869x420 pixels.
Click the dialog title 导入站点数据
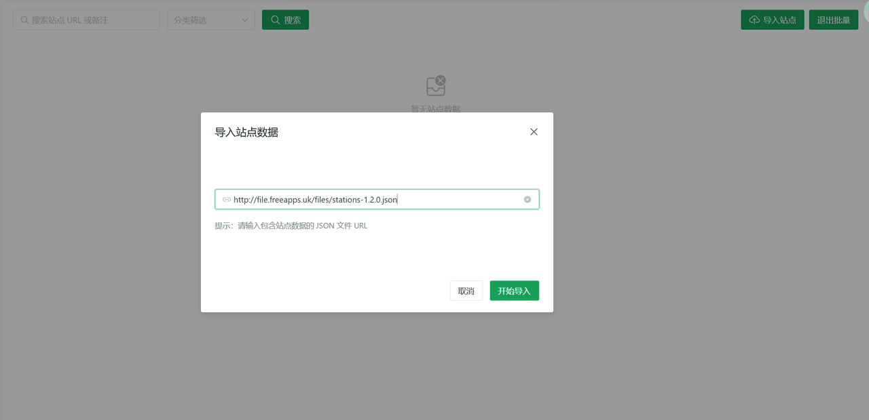pyautogui.click(x=246, y=132)
